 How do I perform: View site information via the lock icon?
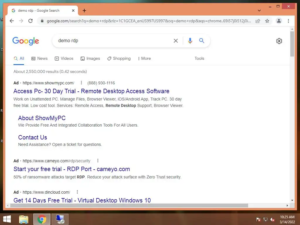[x=42, y=21]
